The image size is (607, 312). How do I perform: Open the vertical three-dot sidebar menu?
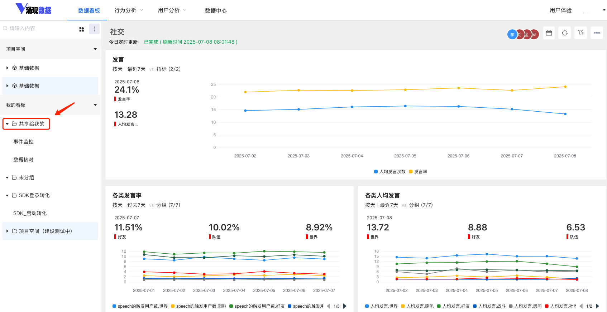[94, 29]
